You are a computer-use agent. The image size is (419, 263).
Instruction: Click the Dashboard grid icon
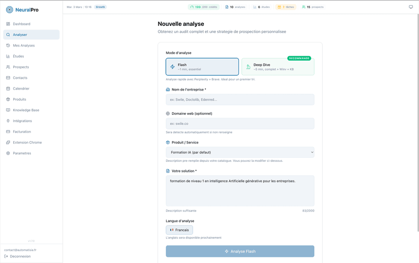coord(8,24)
